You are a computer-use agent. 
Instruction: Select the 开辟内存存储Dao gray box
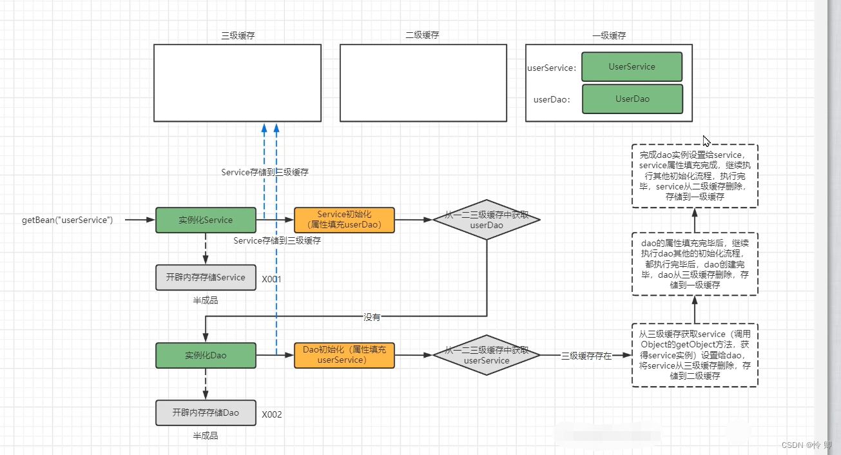coord(206,412)
